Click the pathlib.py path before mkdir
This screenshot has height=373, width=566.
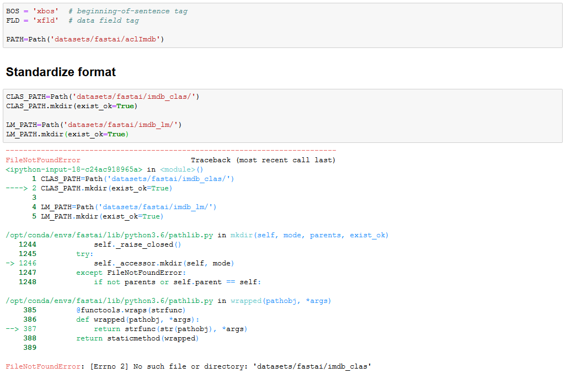[x=109, y=235]
